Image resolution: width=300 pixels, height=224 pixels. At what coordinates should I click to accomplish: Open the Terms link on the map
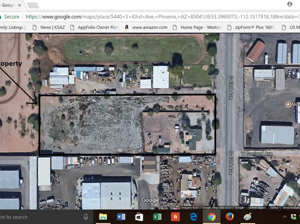tap(274, 208)
